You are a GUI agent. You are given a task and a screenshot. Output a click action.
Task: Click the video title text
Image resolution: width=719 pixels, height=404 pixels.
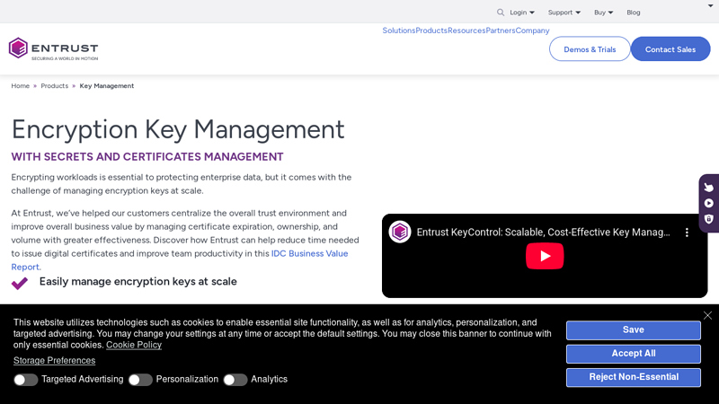tap(543, 233)
